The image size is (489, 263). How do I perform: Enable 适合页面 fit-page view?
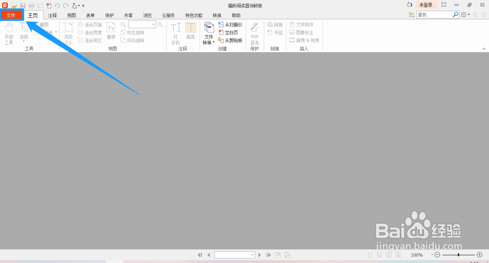click(x=89, y=24)
